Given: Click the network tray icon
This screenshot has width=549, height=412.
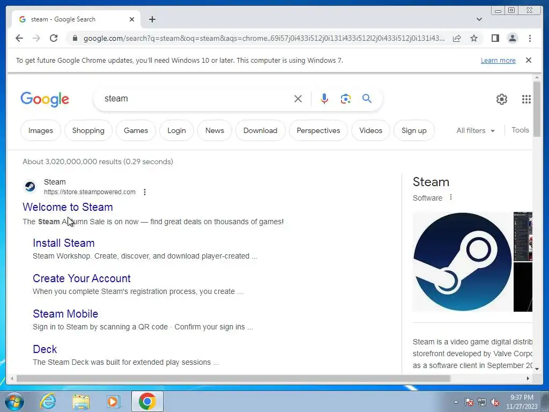Looking at the screenshot, I should (x=482, y=402).
